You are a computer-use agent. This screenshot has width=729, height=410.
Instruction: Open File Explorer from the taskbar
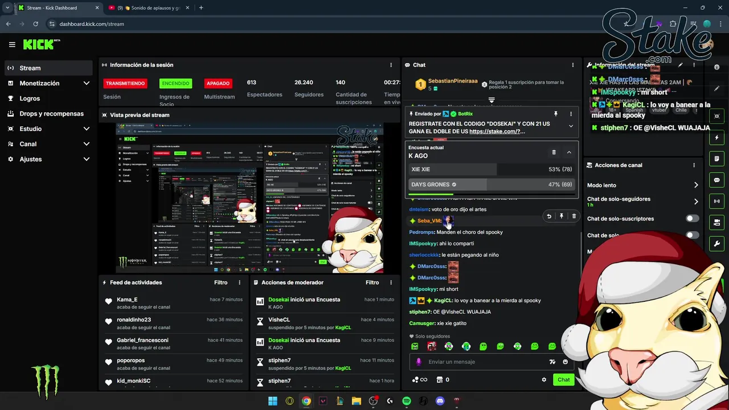[357, 401]
